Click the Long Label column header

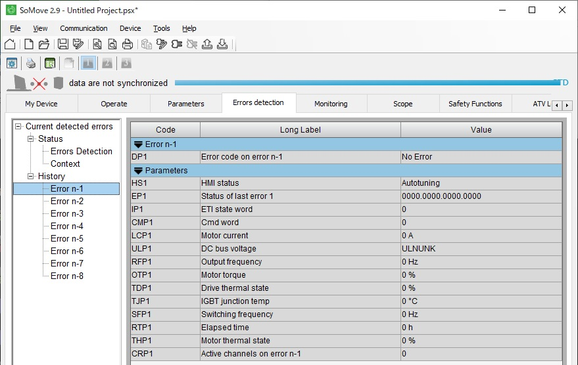(x=300, y=130)
